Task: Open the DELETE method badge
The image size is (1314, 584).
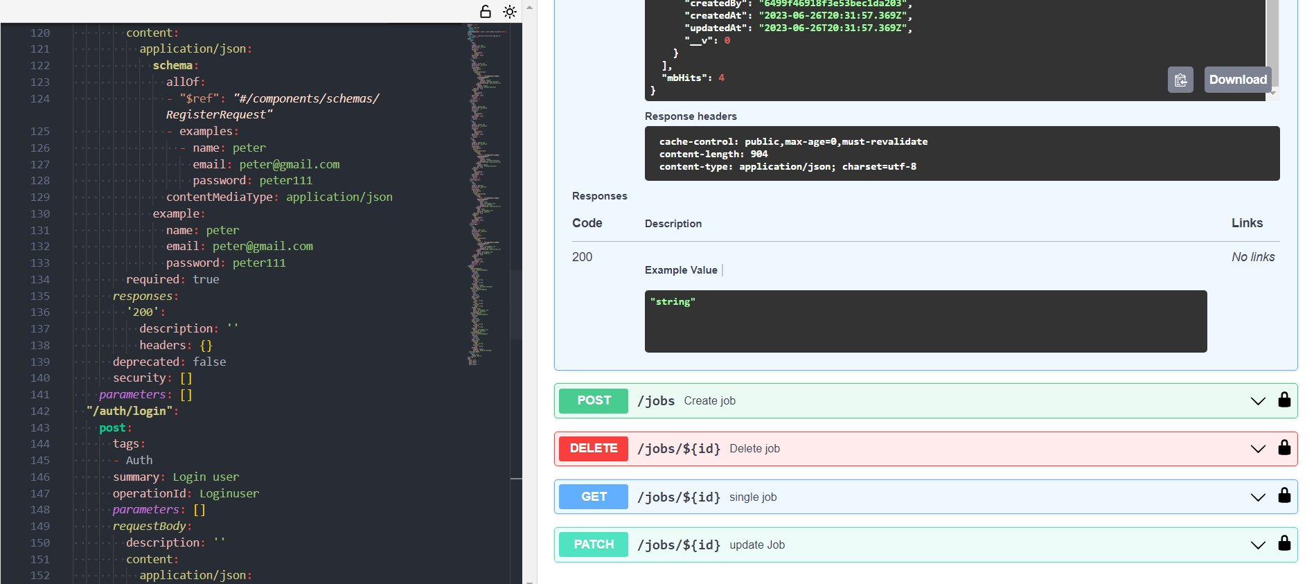Action: [594, 448]
